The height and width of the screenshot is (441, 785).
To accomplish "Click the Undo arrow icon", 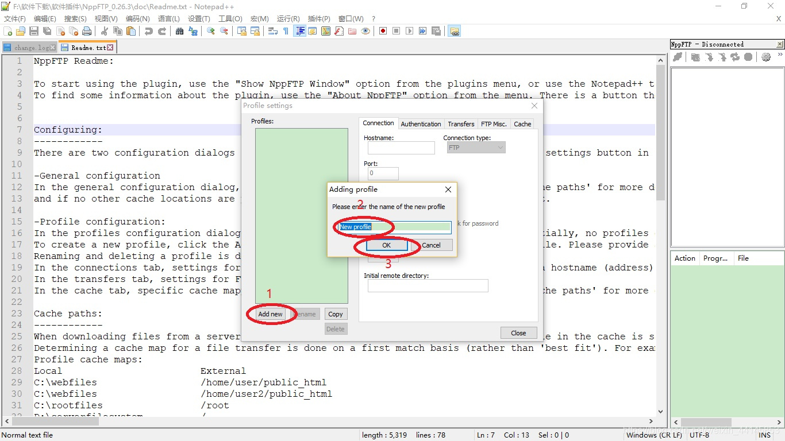I will (148, 31).
